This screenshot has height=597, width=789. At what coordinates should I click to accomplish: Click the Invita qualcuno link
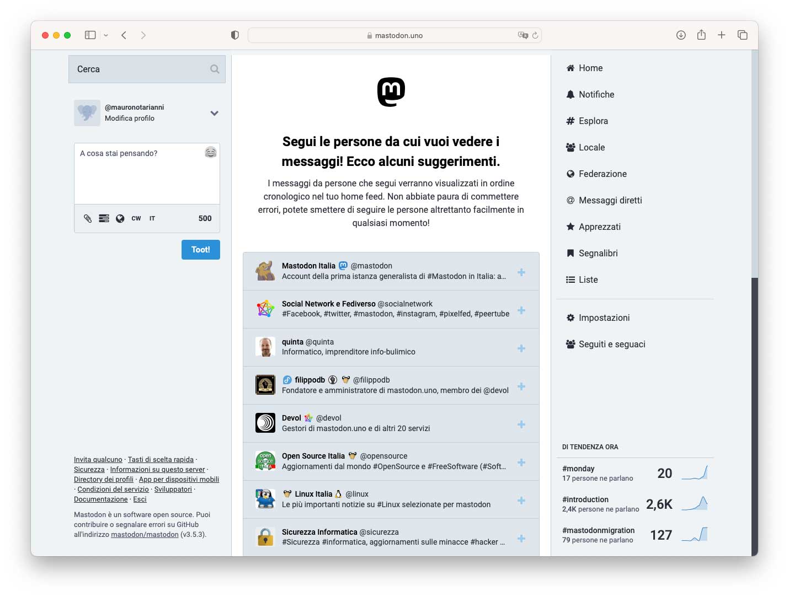pyautogui.click(x=98, y=460)
